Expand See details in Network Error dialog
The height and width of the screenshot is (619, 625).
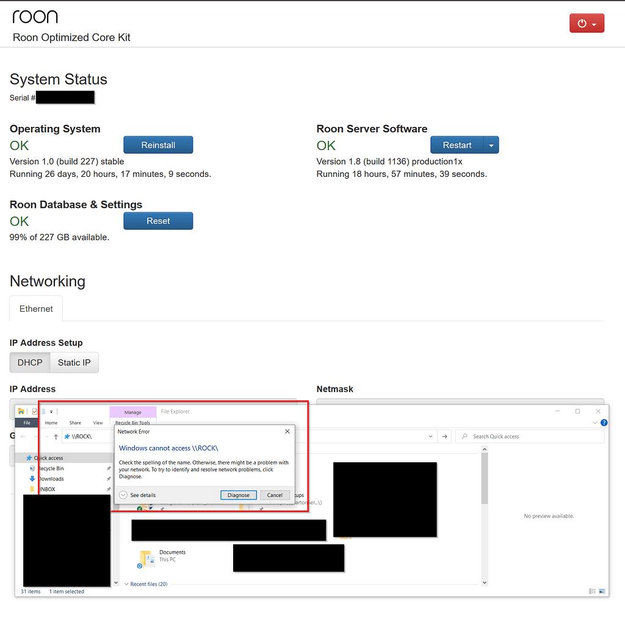pyautogui.click(x=137, y=495)
